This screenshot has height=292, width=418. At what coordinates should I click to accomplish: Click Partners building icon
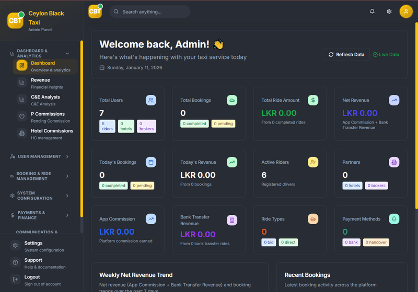(x=394, y=162)
